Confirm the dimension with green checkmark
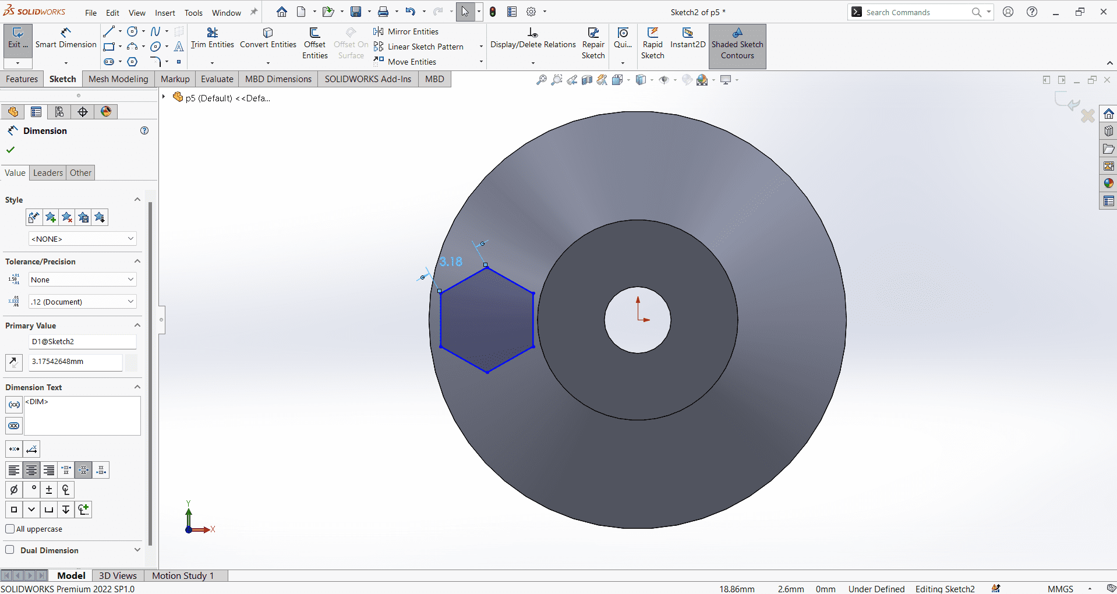The width and height of the screenshot is (1117, 594). pyautogui.click(x=10, y=150)
